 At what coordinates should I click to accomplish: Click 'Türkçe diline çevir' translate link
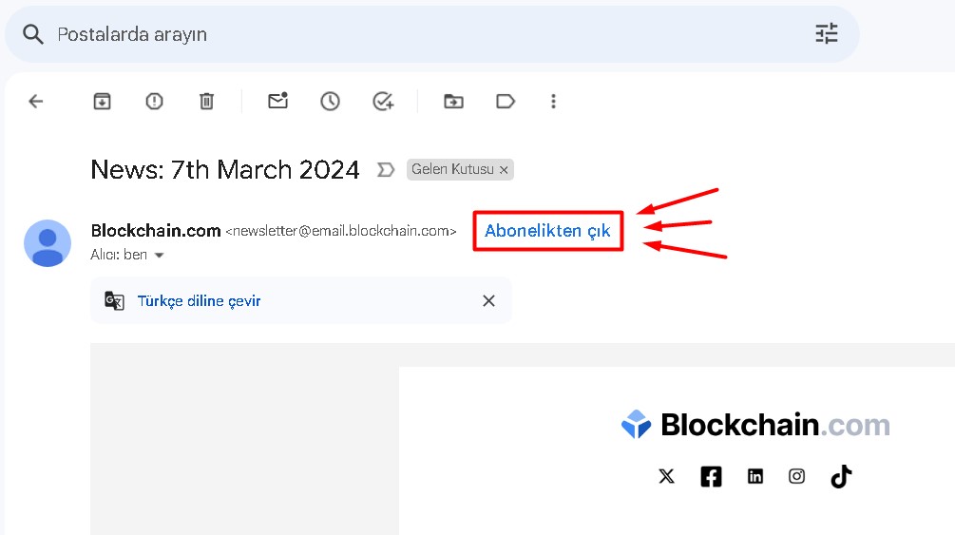(x=200, y=301)
